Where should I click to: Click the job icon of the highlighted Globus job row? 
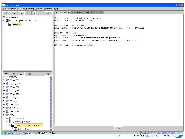point(13,125)
